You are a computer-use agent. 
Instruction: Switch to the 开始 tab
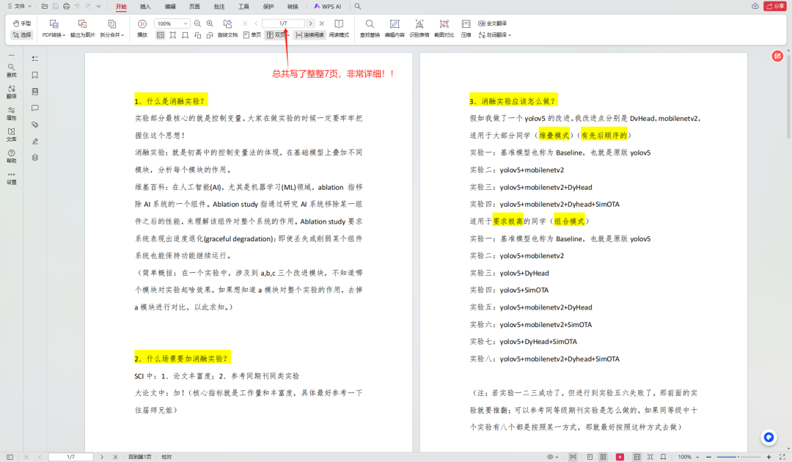click(x=121, y=7)
